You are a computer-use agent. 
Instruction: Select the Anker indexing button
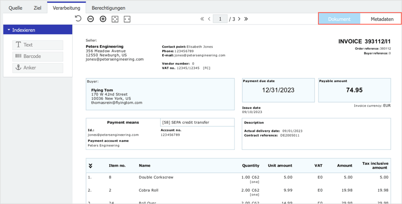click(38, 68)
